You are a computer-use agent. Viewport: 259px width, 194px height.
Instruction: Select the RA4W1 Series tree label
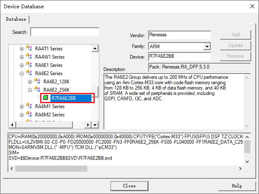click(50, 57)
